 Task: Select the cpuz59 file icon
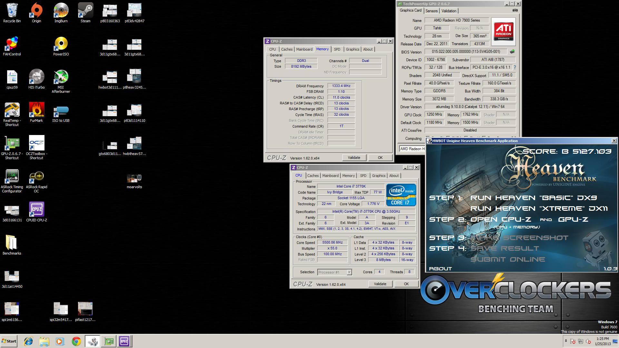(x=12, y=79)
